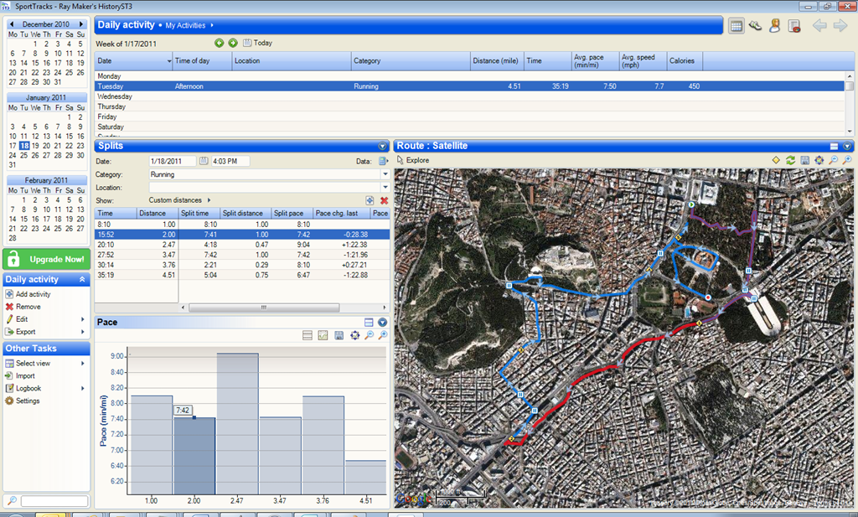
Task: Collapse the Daily activity sidebar section
Action: (82, 280)
